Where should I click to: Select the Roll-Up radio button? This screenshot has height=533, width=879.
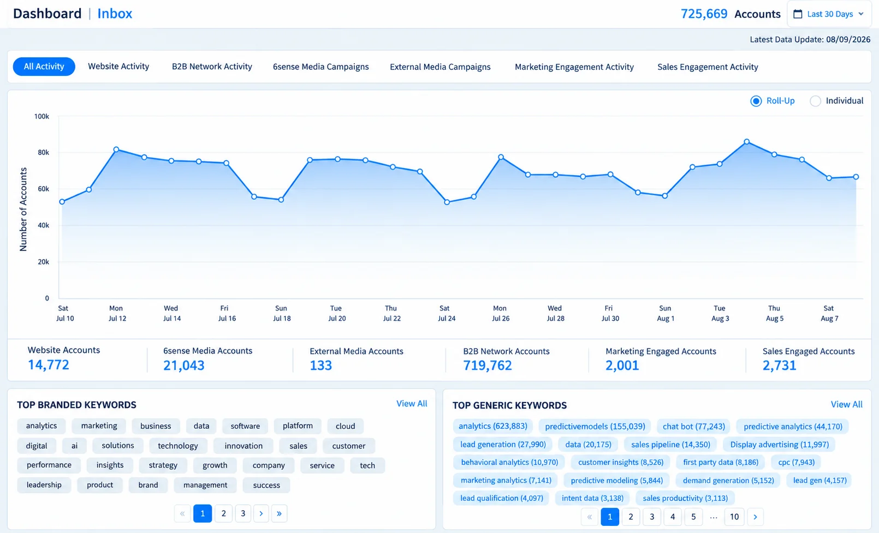tap(756, 101)
